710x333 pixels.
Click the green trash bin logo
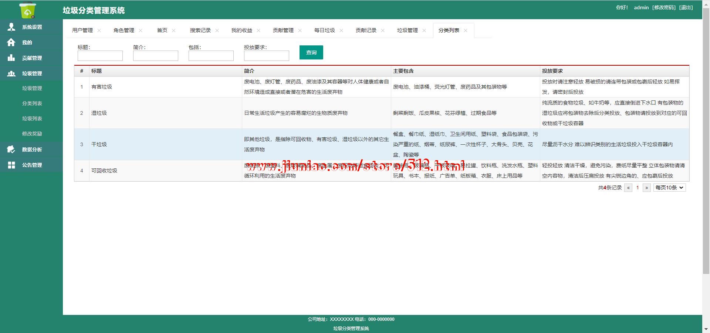(x=28, y=10)
